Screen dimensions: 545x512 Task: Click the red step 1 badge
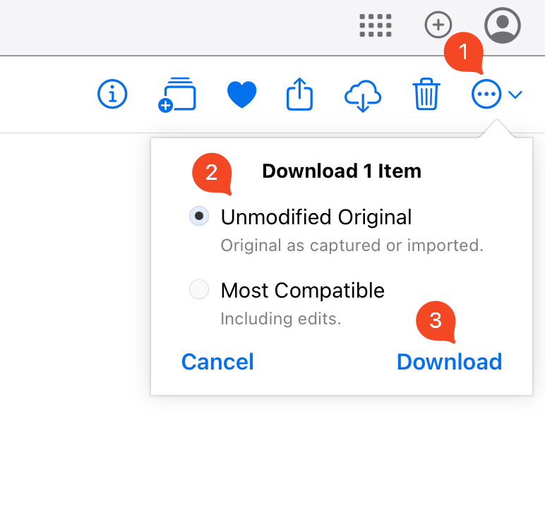point(463,52)
